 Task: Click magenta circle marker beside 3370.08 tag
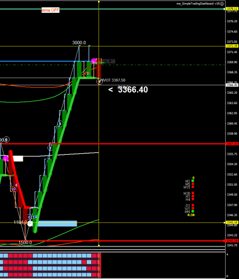pos(94,61)
